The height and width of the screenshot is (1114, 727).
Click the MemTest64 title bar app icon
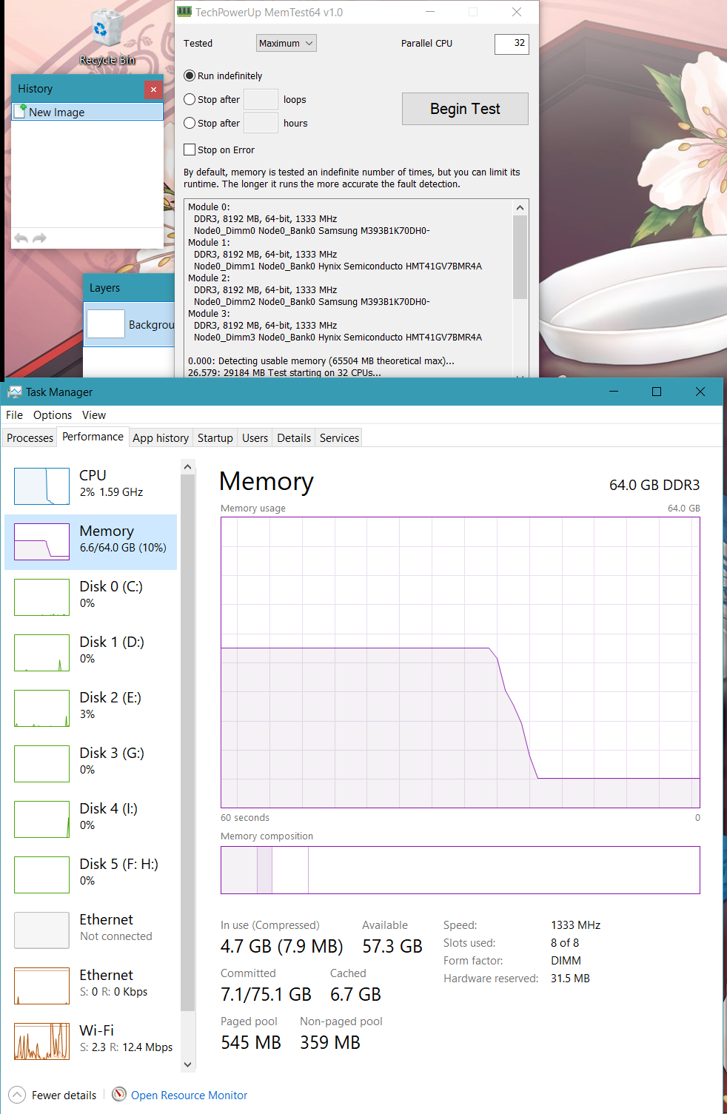click(x=184, y=12)
